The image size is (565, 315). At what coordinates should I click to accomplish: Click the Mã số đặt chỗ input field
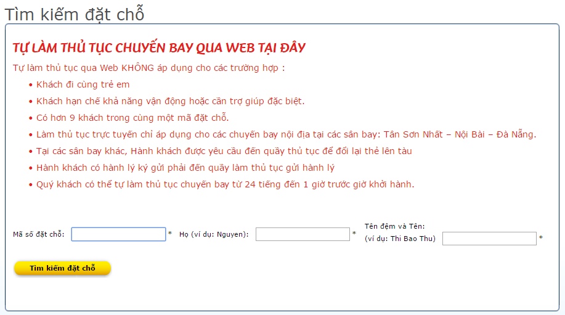pos(118,234)
